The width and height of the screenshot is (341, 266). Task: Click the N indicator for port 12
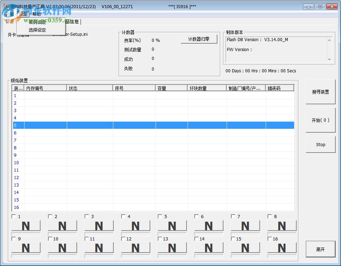tap(136, 248)
